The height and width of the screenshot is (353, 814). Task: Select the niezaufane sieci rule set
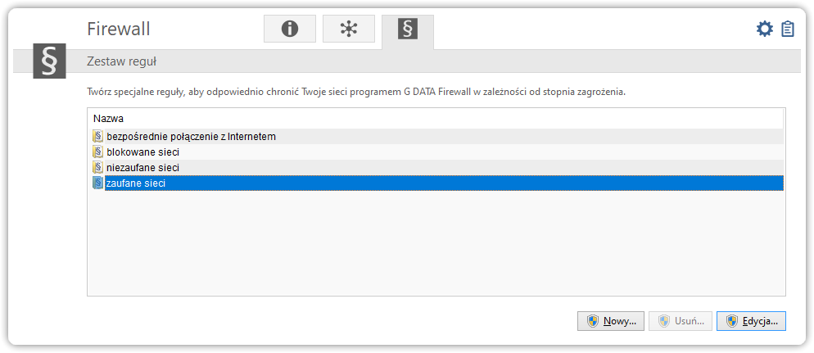click(436, 168)
